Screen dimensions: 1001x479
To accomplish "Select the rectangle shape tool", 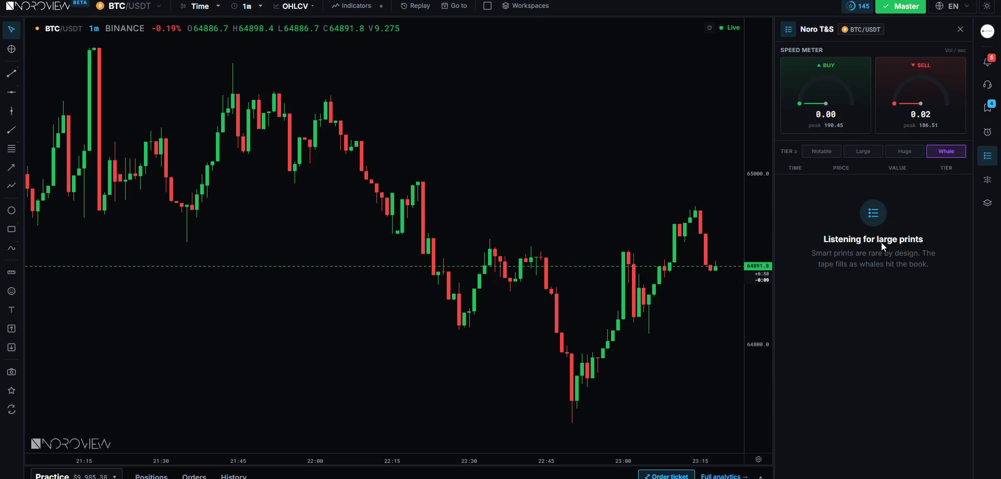I will pyautogui.click(x=11, y=229).
